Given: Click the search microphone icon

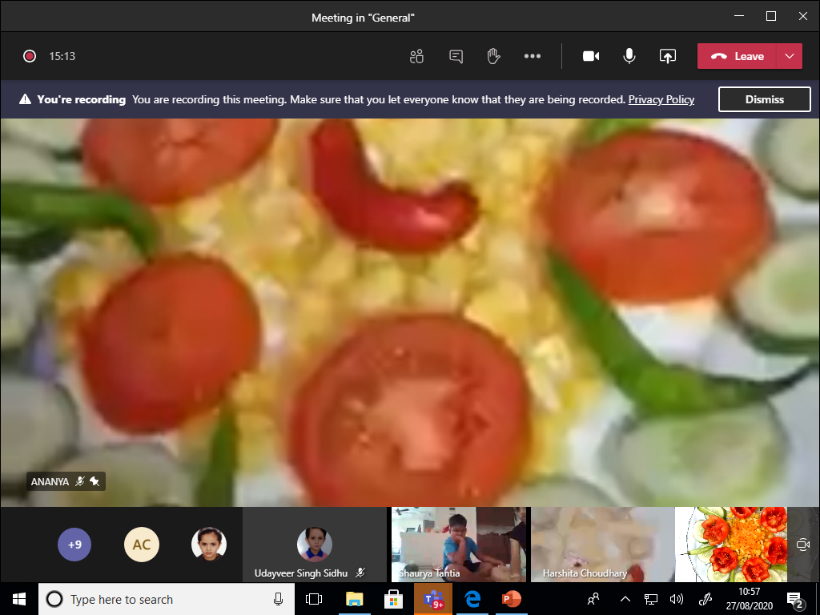Looking at the screenshot, I should click(278, 599).
